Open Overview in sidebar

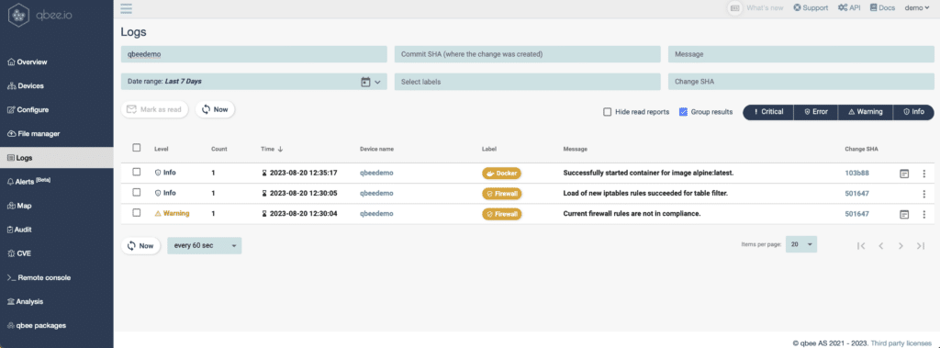pyautogui.click(x=56, y=62)
